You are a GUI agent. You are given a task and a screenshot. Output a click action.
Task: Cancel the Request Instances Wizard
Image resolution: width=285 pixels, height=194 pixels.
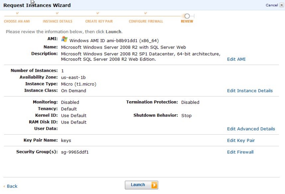271,5
